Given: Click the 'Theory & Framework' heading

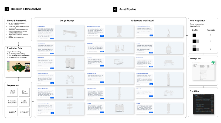Looking at the screenshot, I should point(17,20).
